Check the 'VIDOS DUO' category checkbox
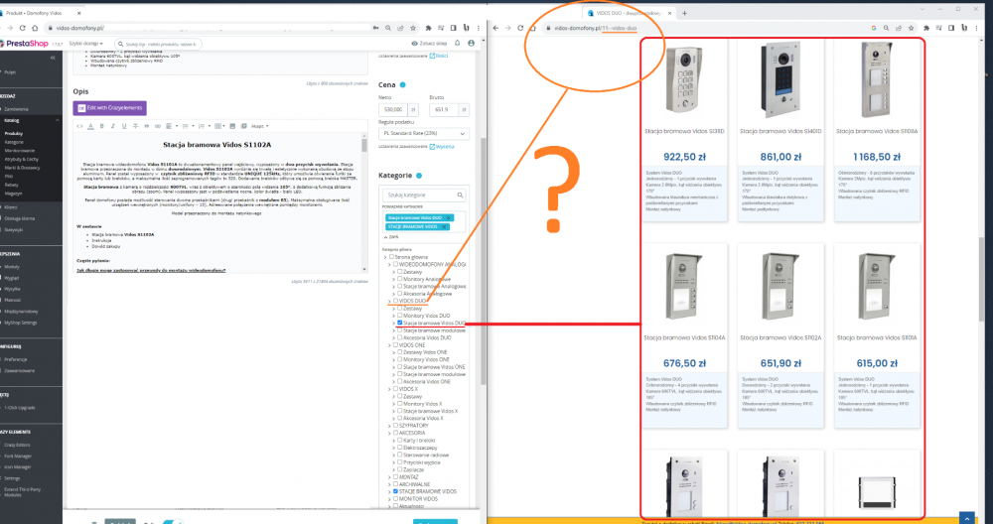Screen dimensions: 993x524 point(396,301)
